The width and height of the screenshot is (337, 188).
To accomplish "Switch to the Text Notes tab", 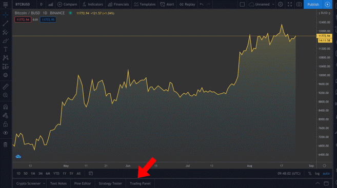I will pos(58,183).
